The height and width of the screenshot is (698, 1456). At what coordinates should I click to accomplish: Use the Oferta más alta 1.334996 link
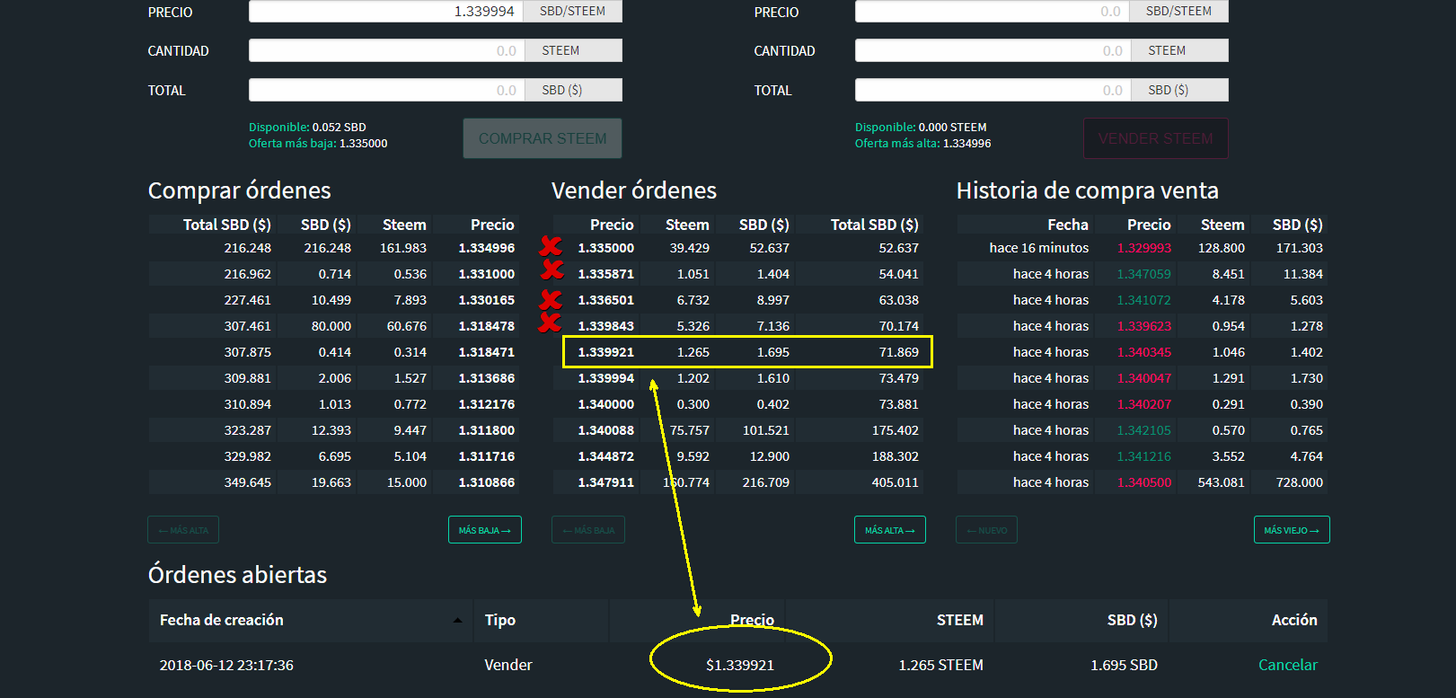[x=923, y=144]
